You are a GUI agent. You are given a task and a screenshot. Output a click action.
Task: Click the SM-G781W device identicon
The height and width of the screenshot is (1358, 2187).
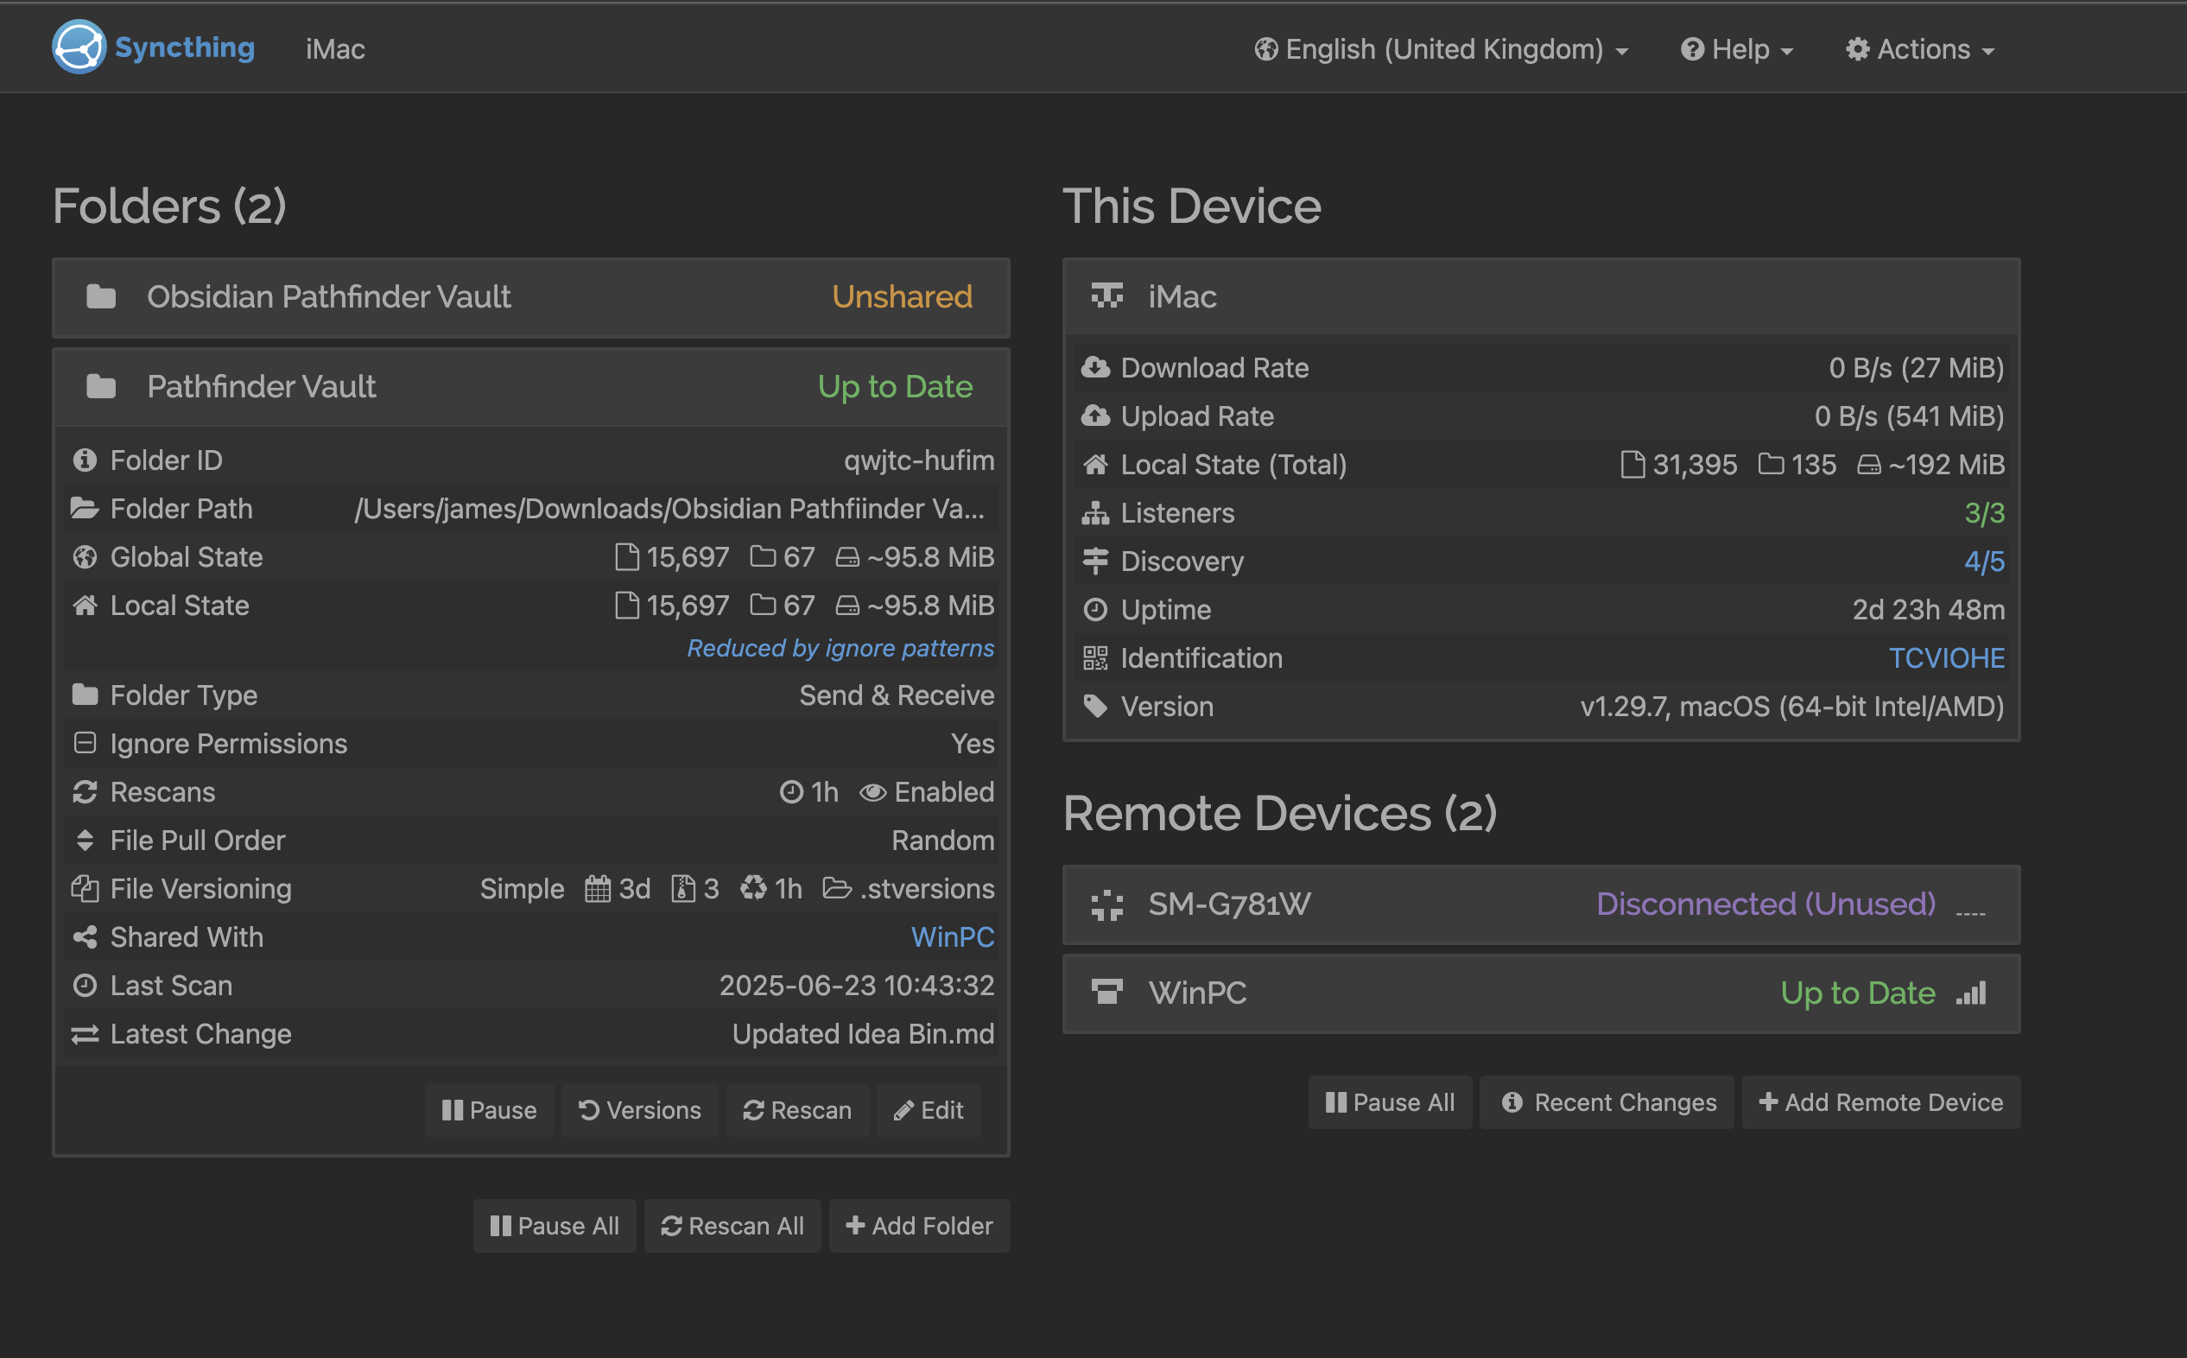1107,904
